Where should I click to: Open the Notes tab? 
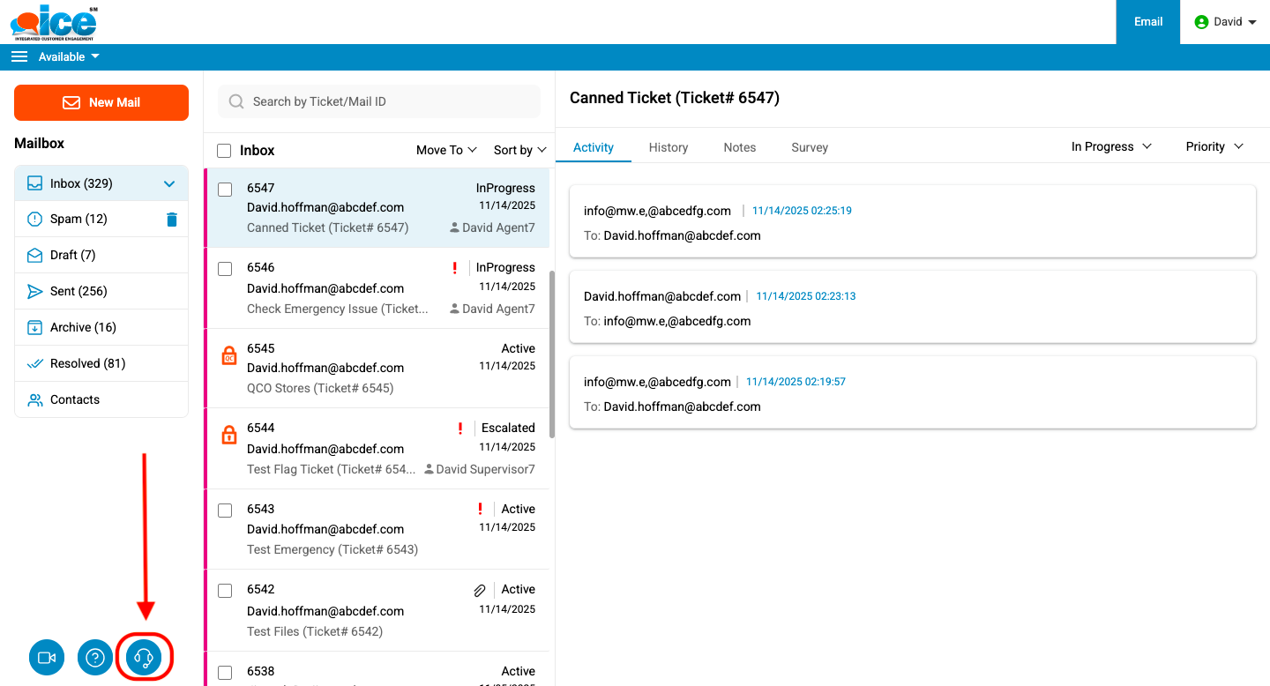[x=739, y=147]
